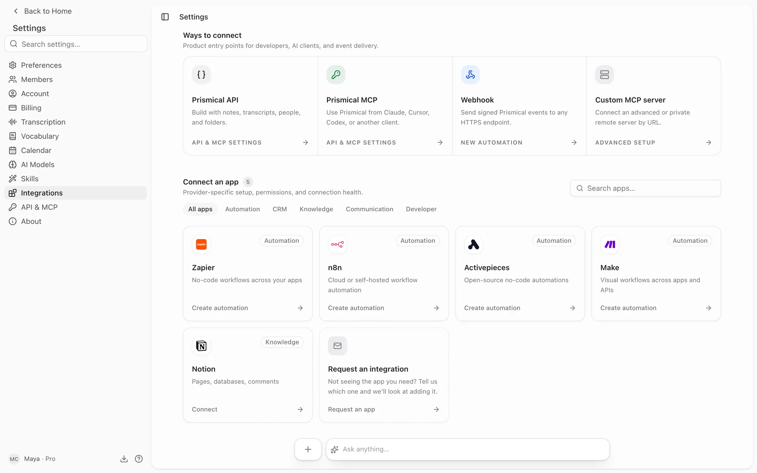The image size is (757, 473).
Task: Click the Prismical MCP green key icon
Action: (336, 74)
